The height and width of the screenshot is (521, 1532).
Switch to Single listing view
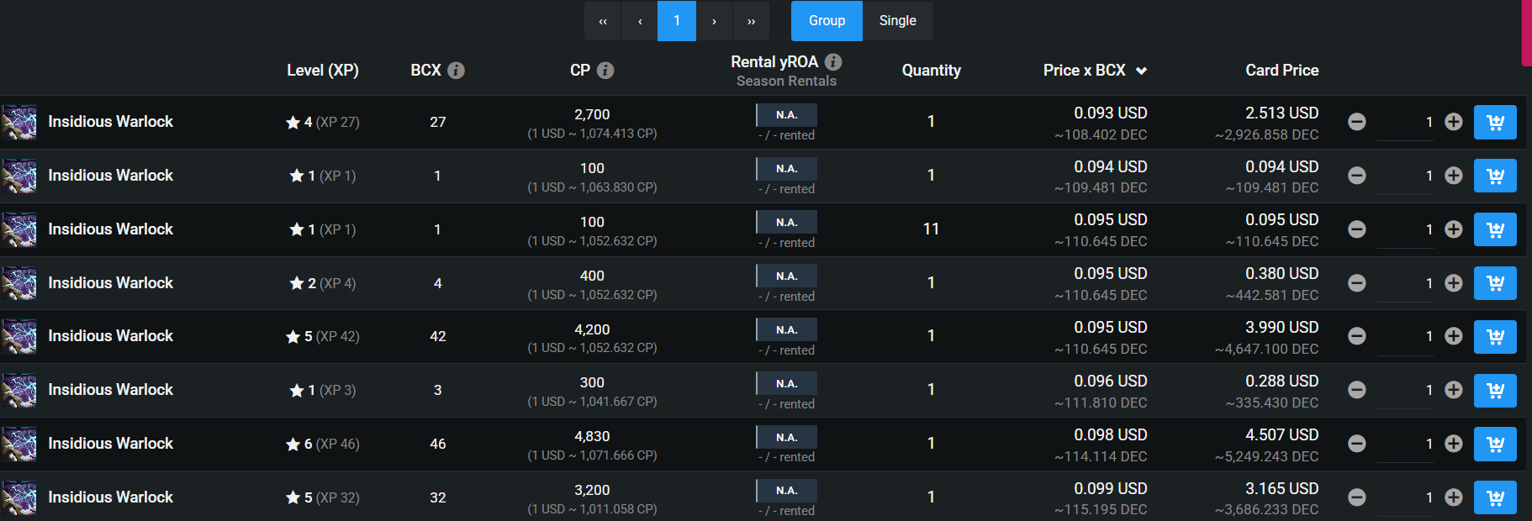tap(898, 21)
